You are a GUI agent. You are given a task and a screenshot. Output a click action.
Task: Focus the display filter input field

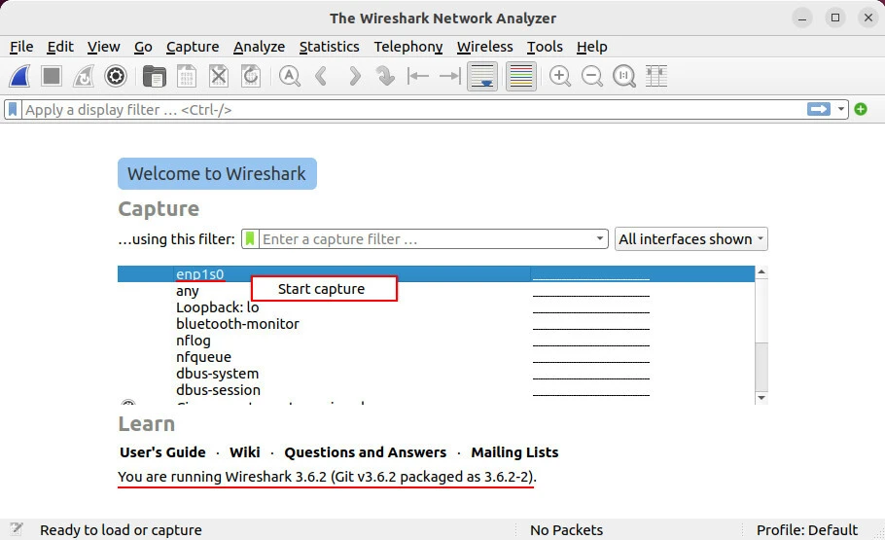click(415, 110)
